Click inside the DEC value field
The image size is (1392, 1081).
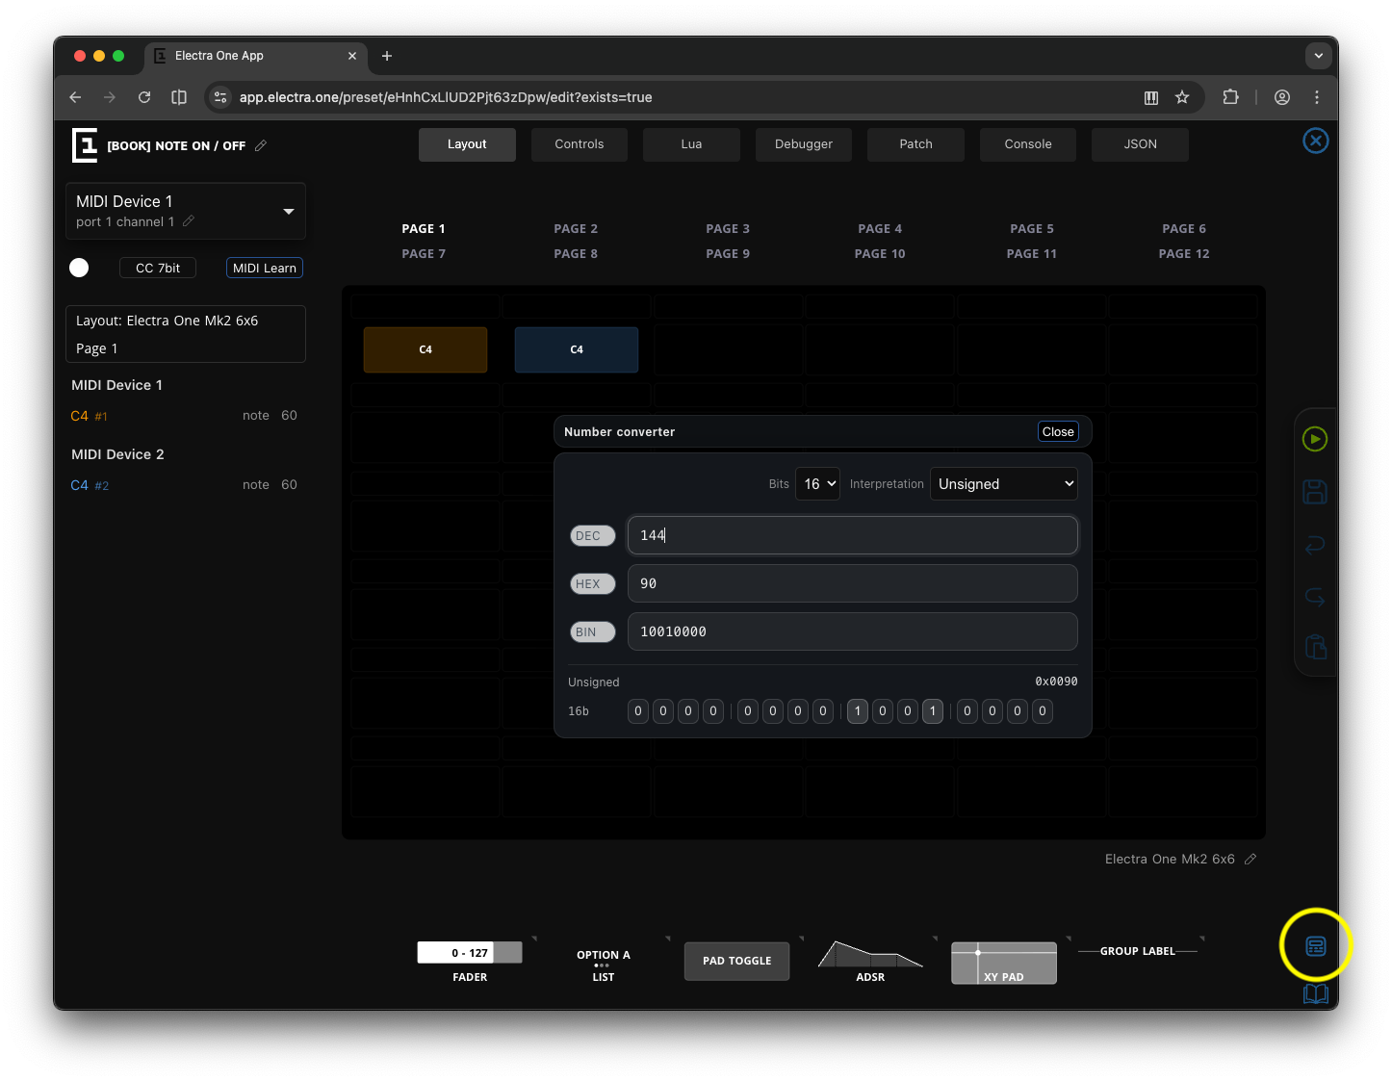click(x=851, y=535)
